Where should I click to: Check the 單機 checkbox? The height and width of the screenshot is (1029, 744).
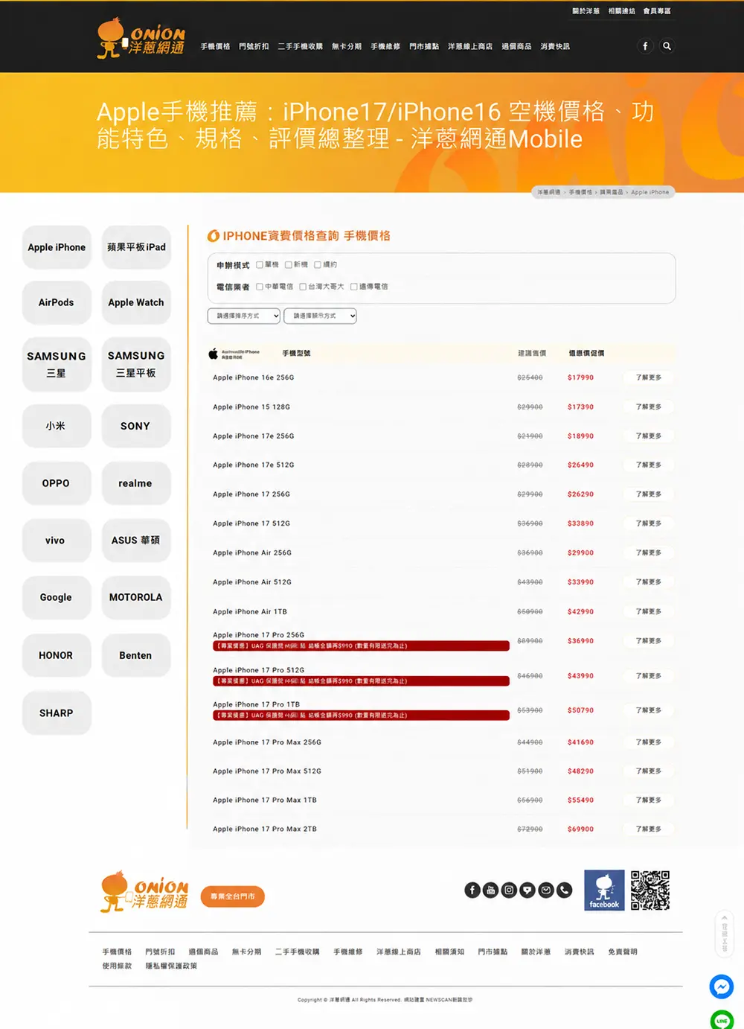click(x=260, y=265)
